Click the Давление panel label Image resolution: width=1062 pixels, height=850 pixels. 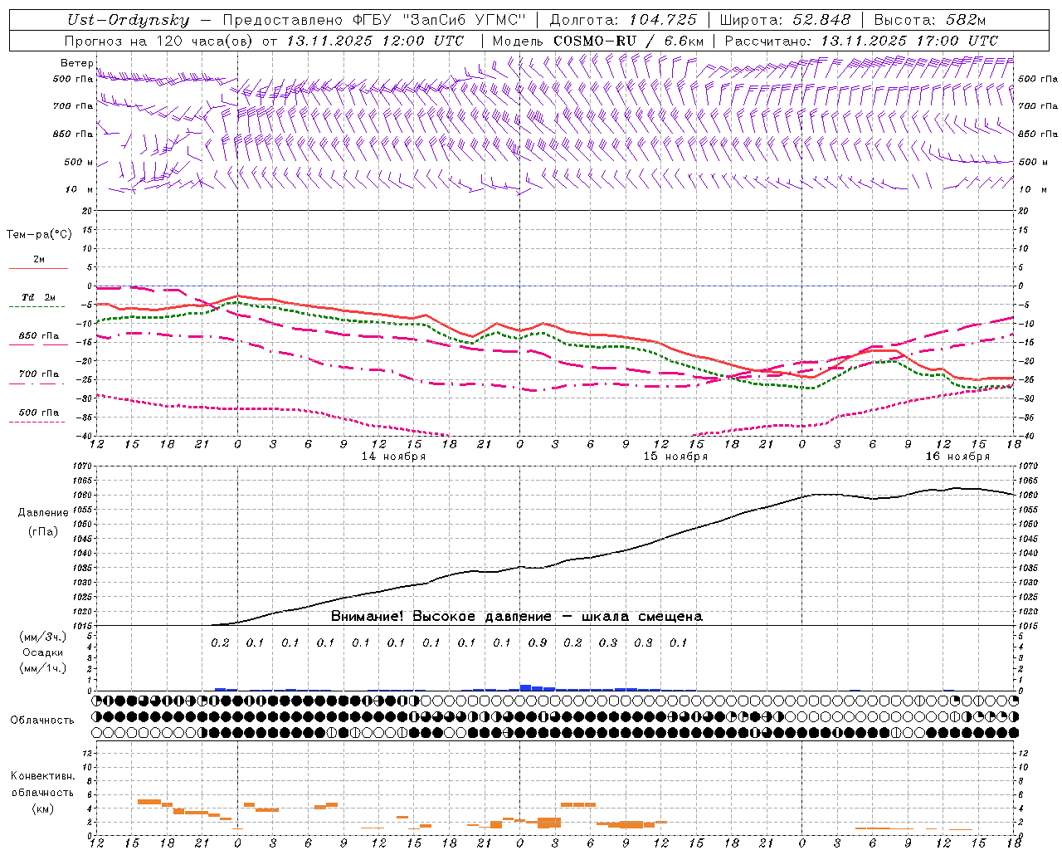coord(43,513)
